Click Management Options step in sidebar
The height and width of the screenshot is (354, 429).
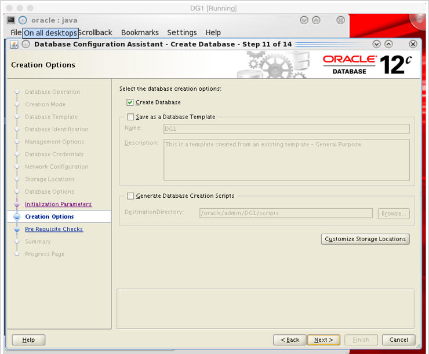pyautogui.click(x=54, y=142)
